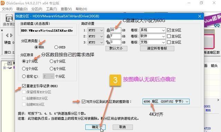Screen dimensions: 221x132
Task: Select the GUID partition table type
Action: click(x=56, y=47)
